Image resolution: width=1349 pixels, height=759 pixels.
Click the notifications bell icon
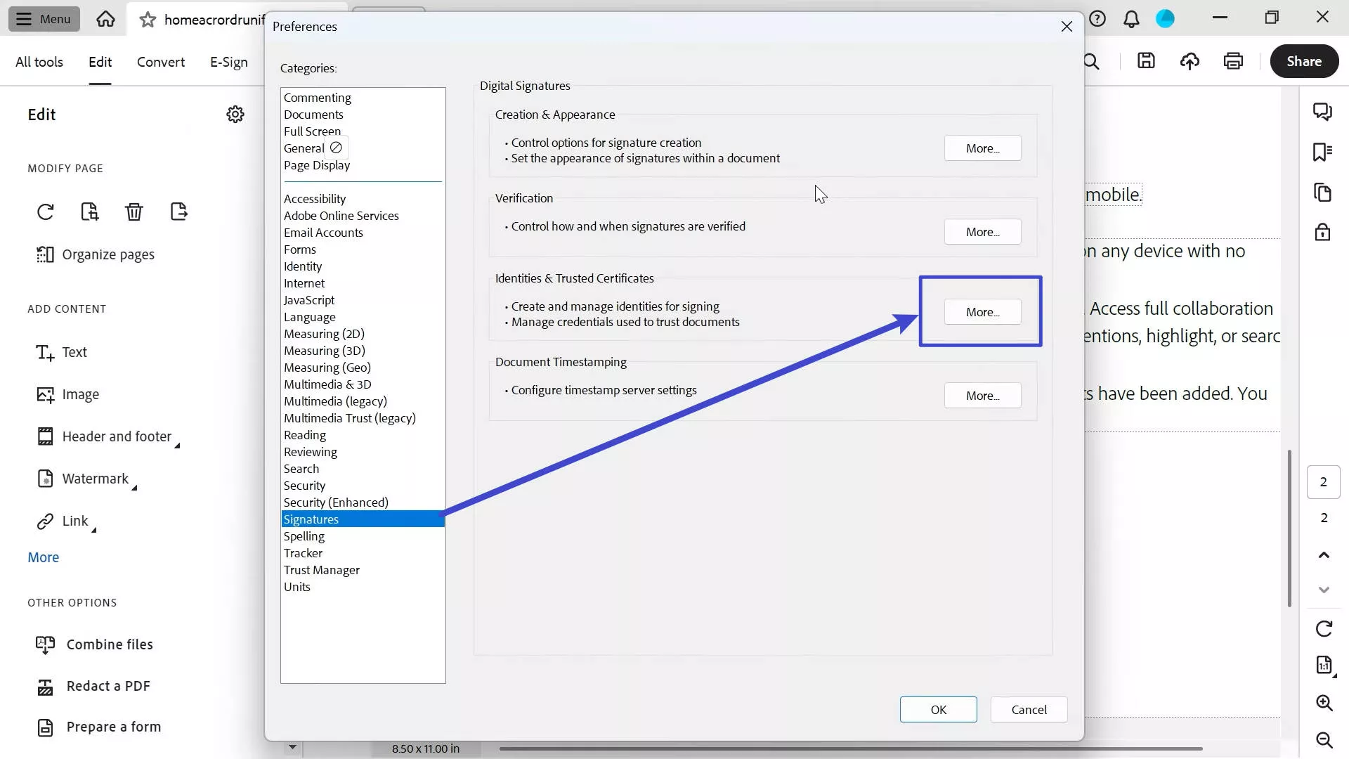pos(1131,19)
